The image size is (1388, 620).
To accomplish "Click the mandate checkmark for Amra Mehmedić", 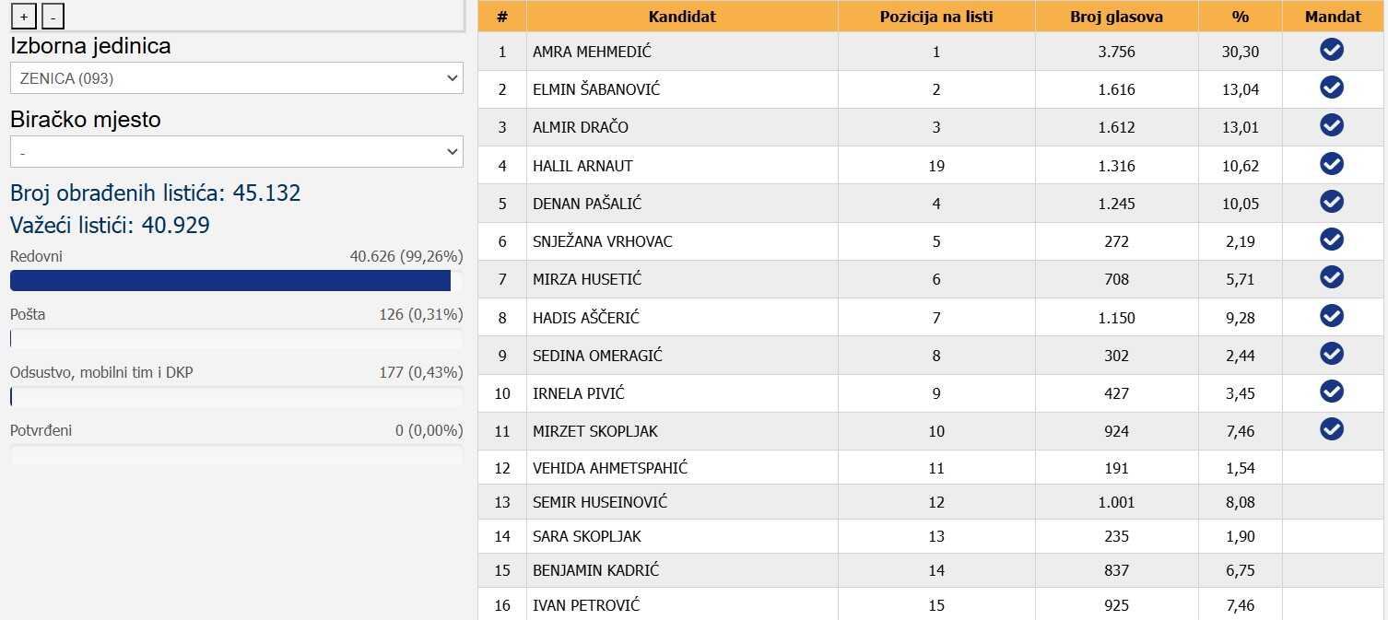I will pos(1332,50).
